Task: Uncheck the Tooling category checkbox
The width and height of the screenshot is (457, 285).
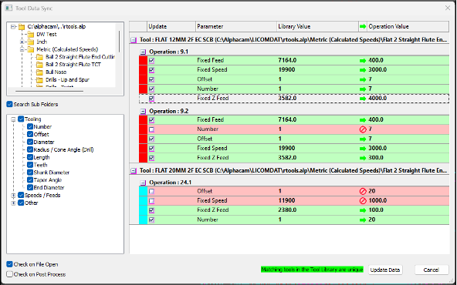Action: (x=21, y=119)
